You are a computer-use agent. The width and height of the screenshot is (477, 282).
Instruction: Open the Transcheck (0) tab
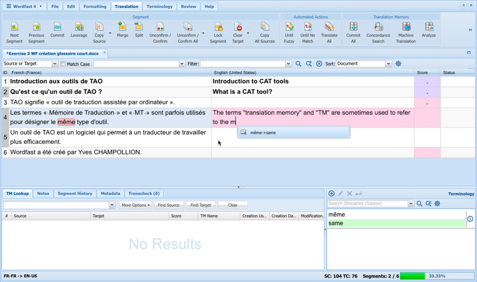144,193
